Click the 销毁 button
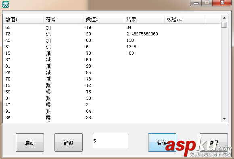 coord(69,142)
